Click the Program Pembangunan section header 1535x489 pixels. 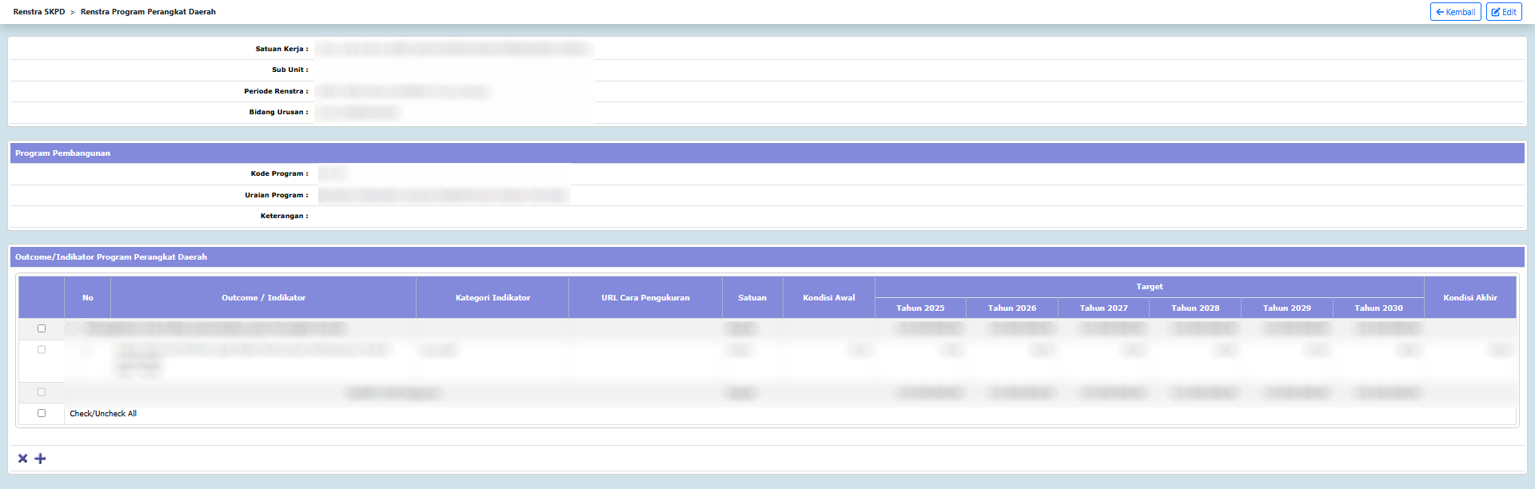pyautogui.click(x=62, y=153)
